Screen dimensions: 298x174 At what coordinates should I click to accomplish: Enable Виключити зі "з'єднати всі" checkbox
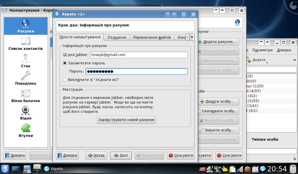pyautogui.click(x=65, y=79)
